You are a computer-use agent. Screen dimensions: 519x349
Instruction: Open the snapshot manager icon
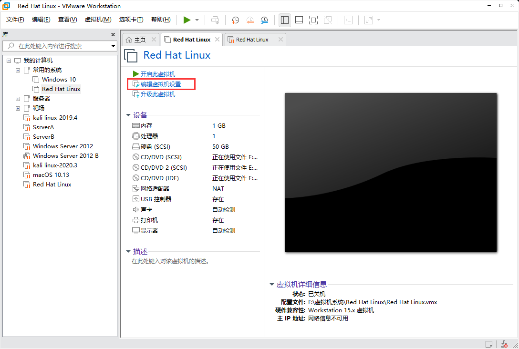click(x=264, y=20)
